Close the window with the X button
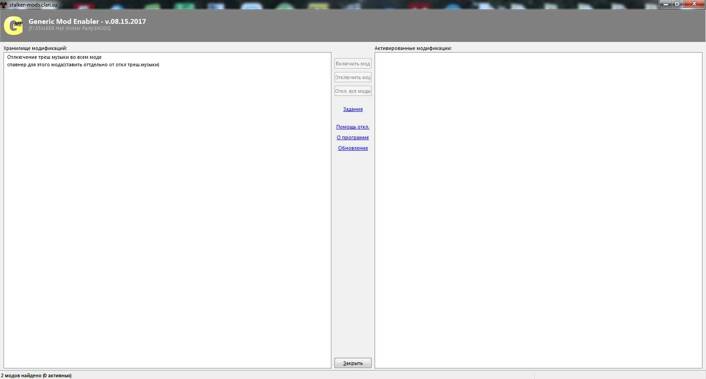The width and height of the screenshot is (706, 379). point(694,4)
